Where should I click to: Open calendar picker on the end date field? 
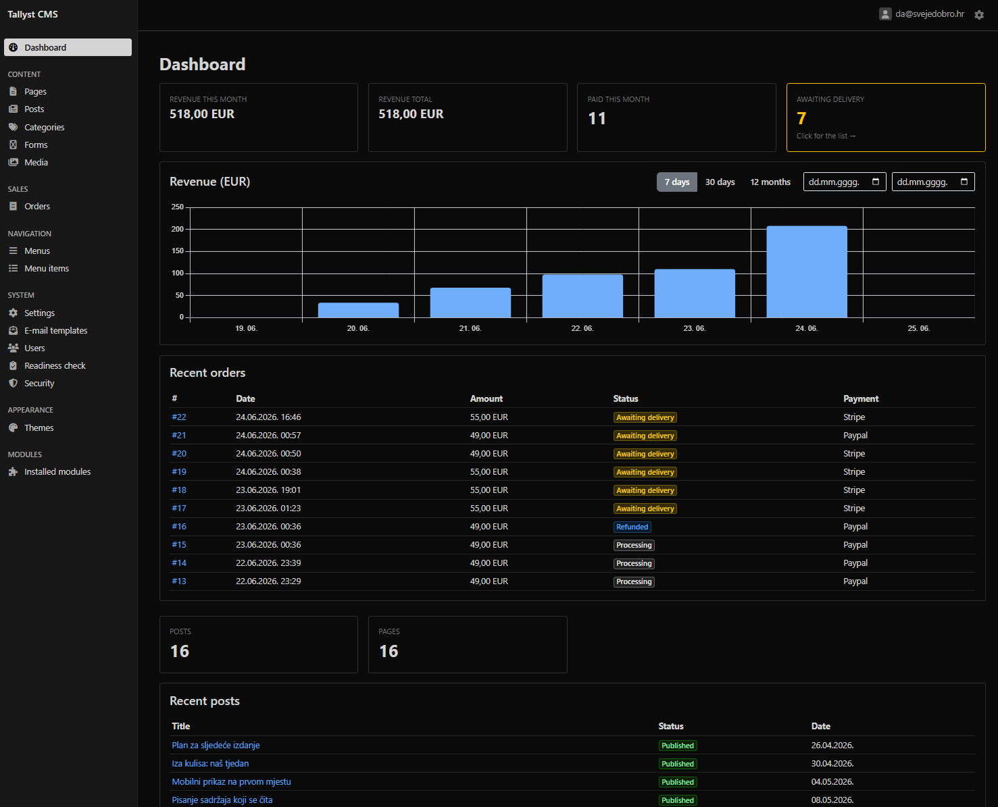(964, 182)
